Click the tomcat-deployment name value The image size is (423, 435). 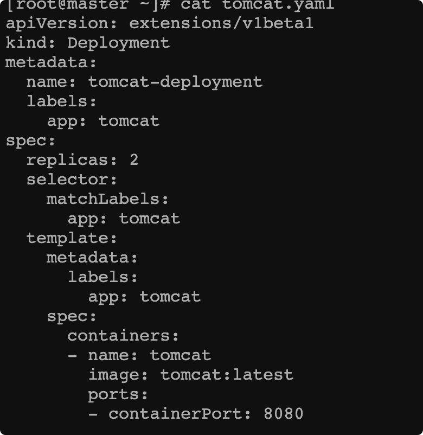(175, 82)
